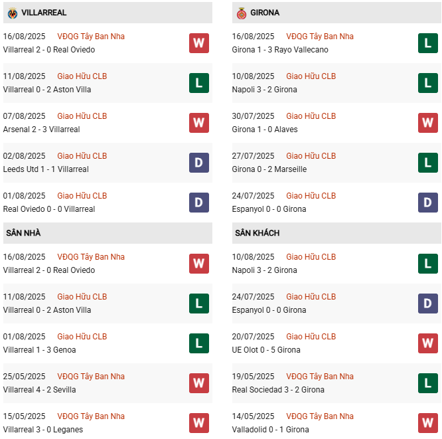The width and height of the screenshot is (442, 439).
Task: Click W badge for Villarreal 2-0 Real Oviedo in the top Villarreal list
Action: pyautogui.click(x=198, y=43)
